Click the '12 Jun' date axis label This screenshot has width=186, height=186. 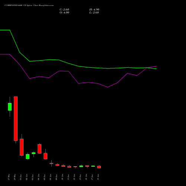click(x=74, y=177)
